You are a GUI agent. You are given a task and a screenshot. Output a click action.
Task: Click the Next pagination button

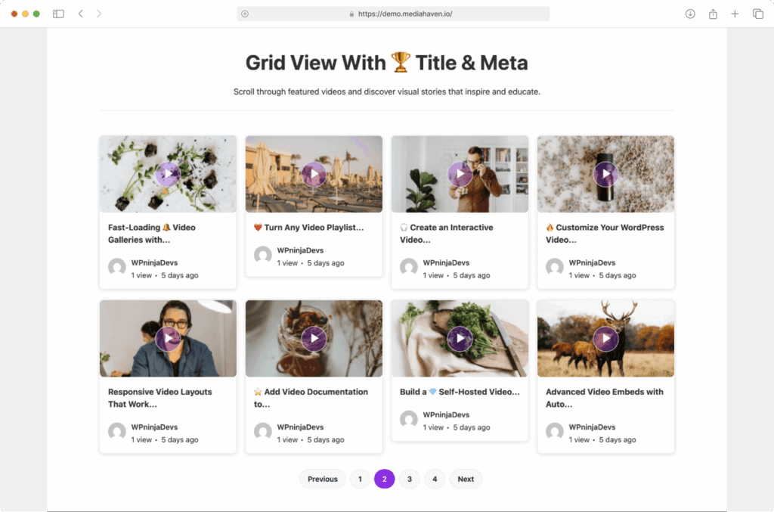pos(466,479)
